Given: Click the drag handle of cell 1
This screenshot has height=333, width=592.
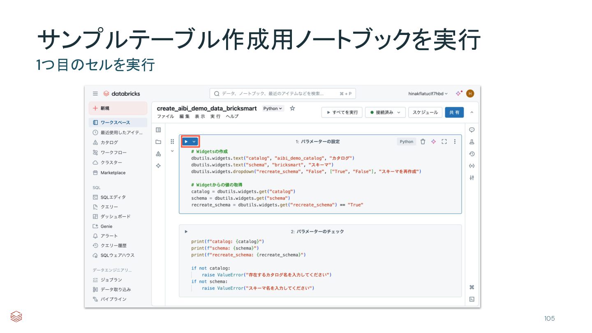Looking at the screenshot, I should pyautogui.click(x=172, y=141).
